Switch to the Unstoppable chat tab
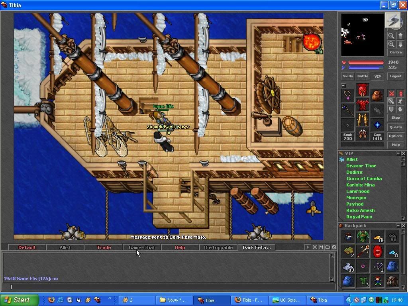 (x=218, y=247)
